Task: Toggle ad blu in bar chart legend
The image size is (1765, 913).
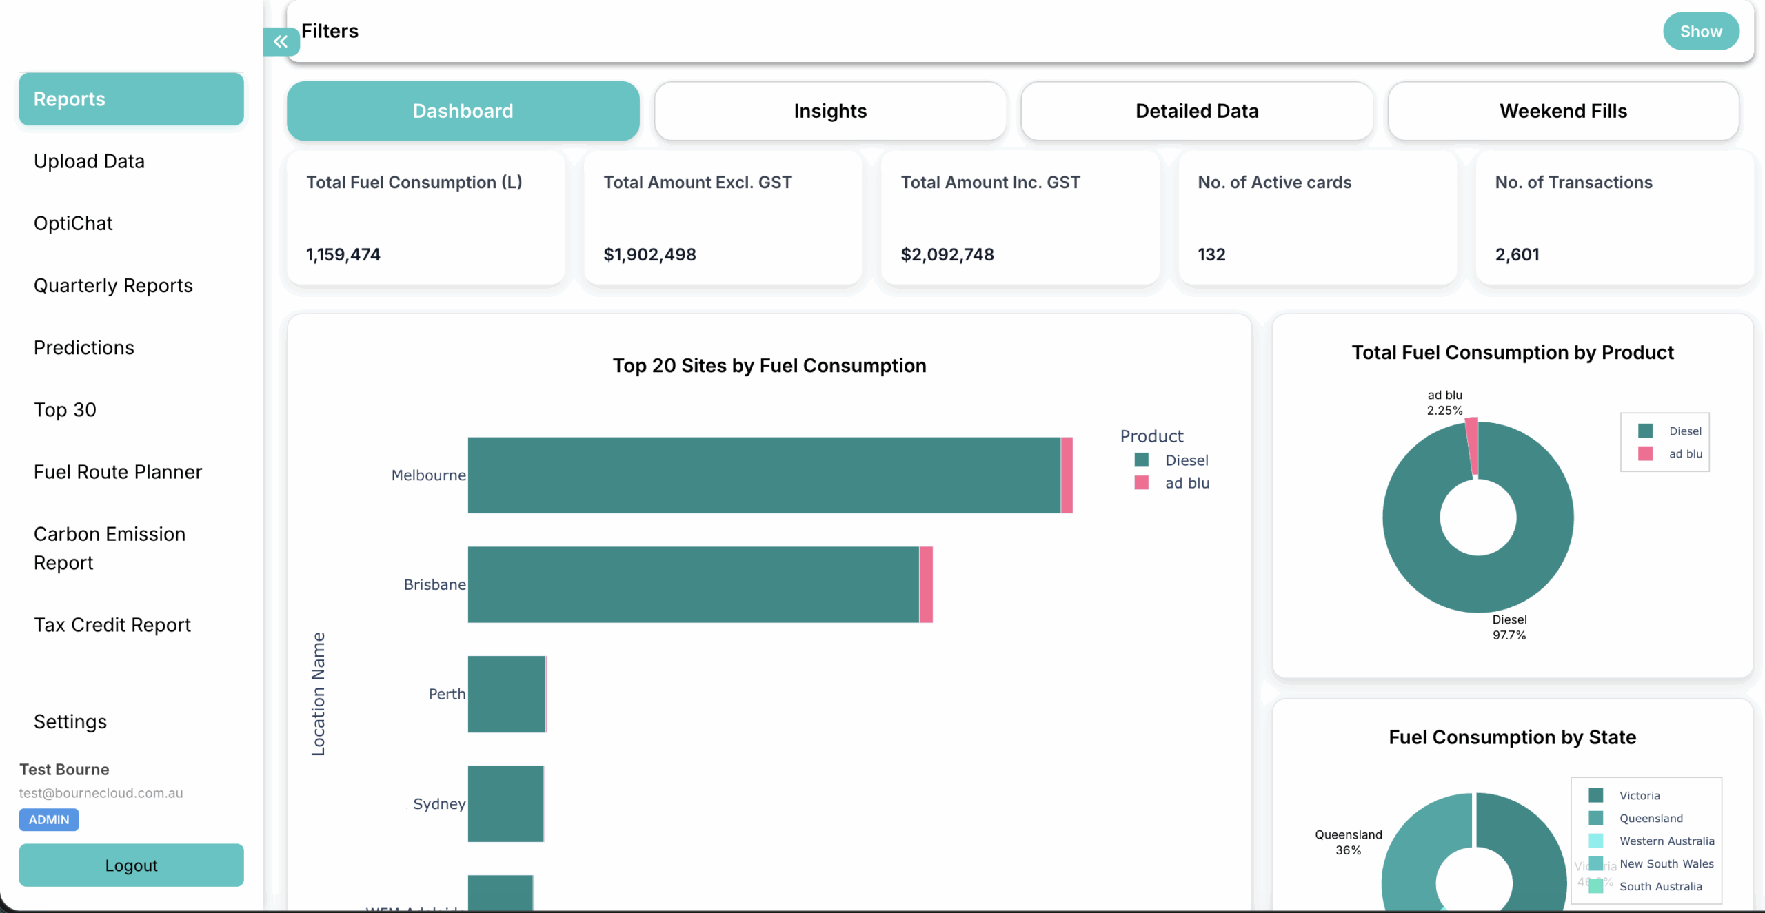Action: [x=1187, y=483]
